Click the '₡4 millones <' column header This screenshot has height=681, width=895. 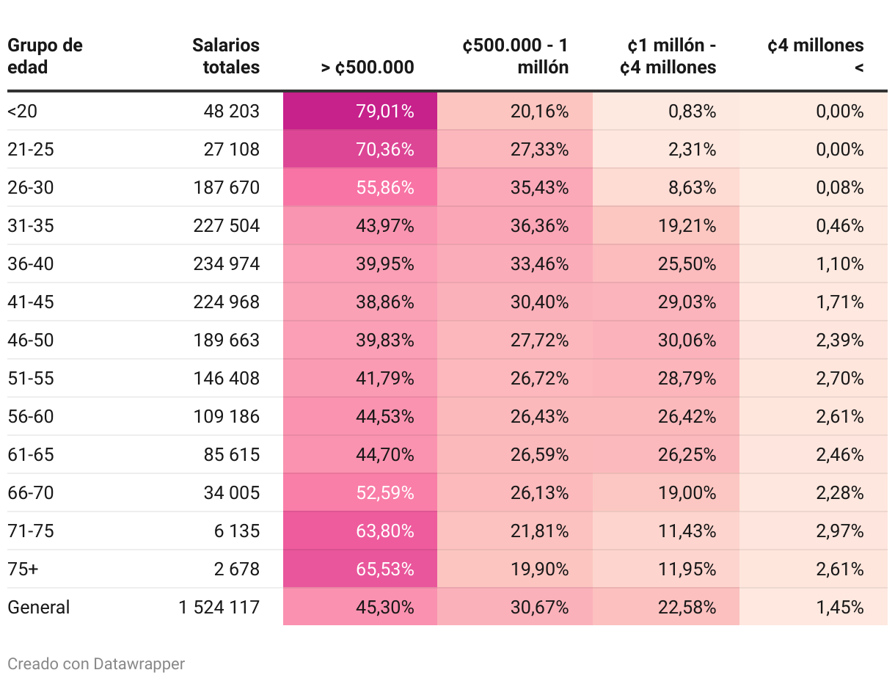[x=816, y=57]
